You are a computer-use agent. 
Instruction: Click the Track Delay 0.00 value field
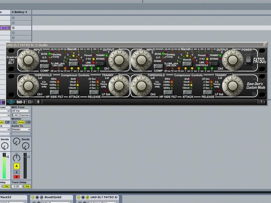[17, 186]
